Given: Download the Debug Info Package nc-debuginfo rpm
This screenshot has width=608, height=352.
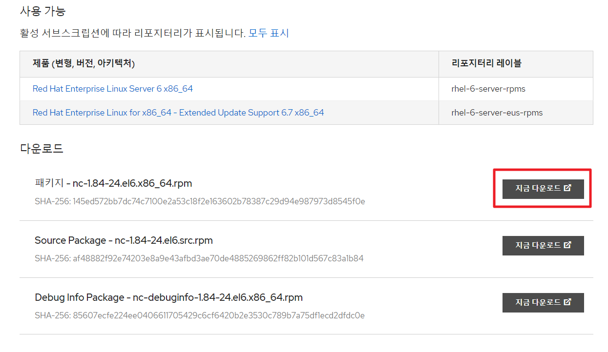Looking at the screenshot, I should click(x=543, y=302).
